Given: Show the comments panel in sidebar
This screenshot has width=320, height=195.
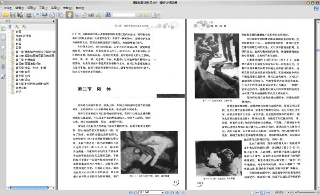Looking at the screenshot, I should [3, 57].
